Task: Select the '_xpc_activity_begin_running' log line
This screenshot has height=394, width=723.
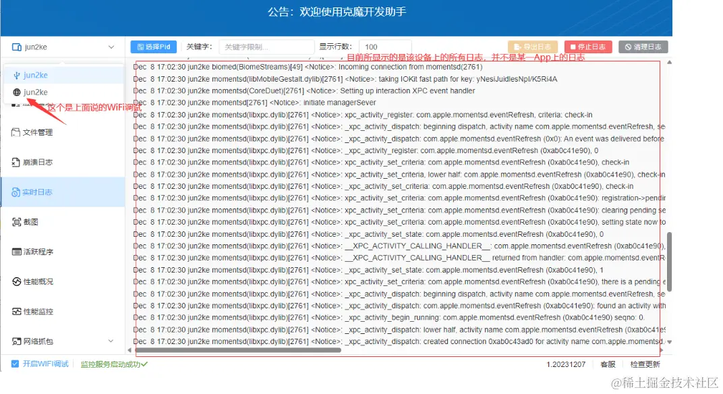Action: click(x=388, y=317)
